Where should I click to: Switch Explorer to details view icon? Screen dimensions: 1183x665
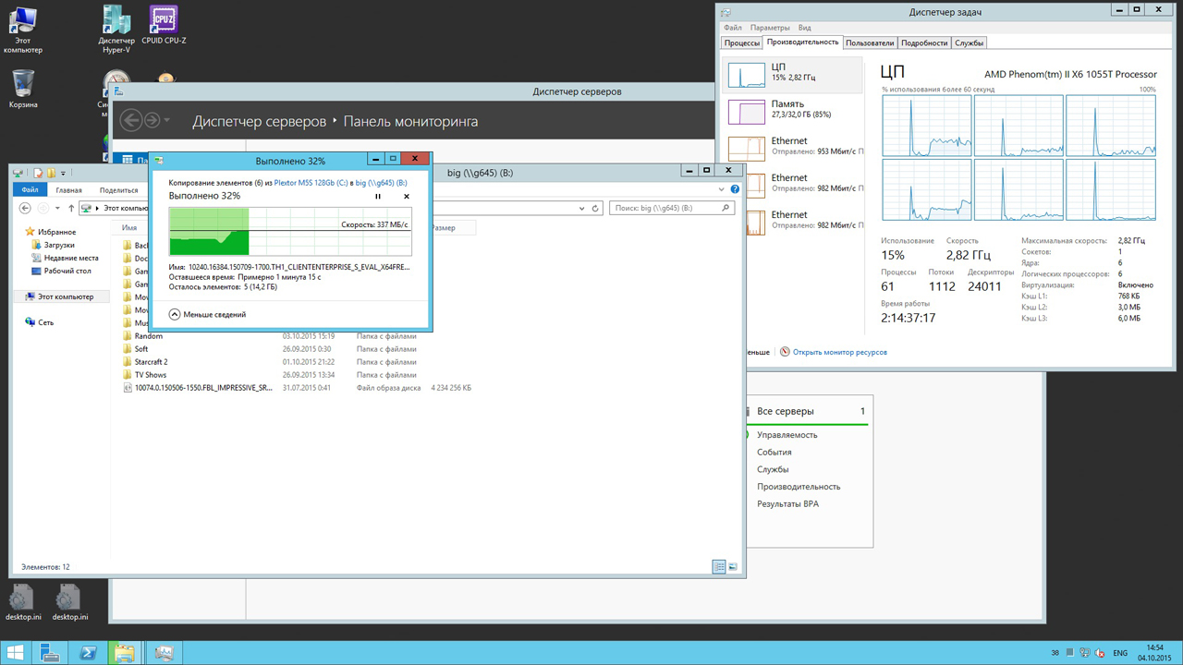(x=719, y=567)
